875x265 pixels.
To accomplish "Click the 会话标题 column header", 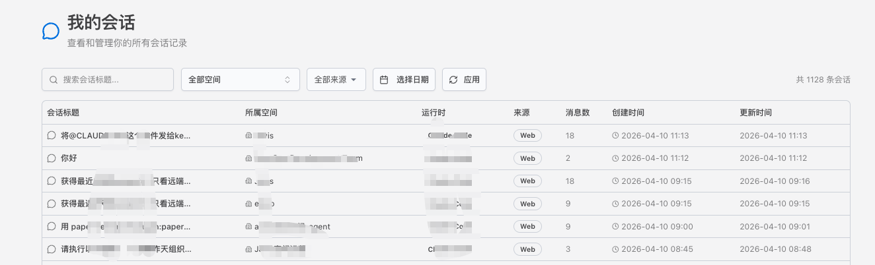I will point(63,113).
